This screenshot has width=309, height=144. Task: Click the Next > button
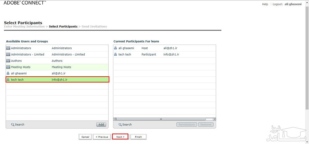click(x=120, y=137)
